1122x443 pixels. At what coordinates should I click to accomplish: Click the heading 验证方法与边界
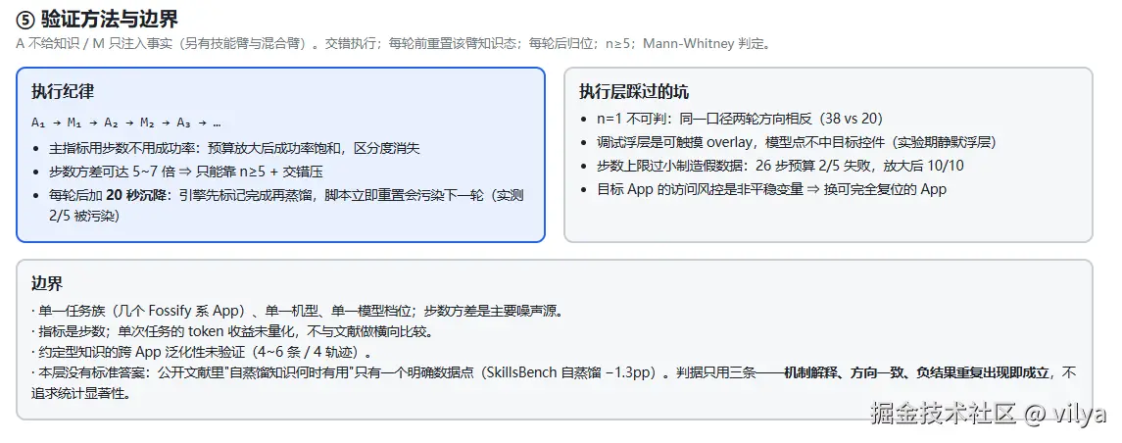[109, 18]
